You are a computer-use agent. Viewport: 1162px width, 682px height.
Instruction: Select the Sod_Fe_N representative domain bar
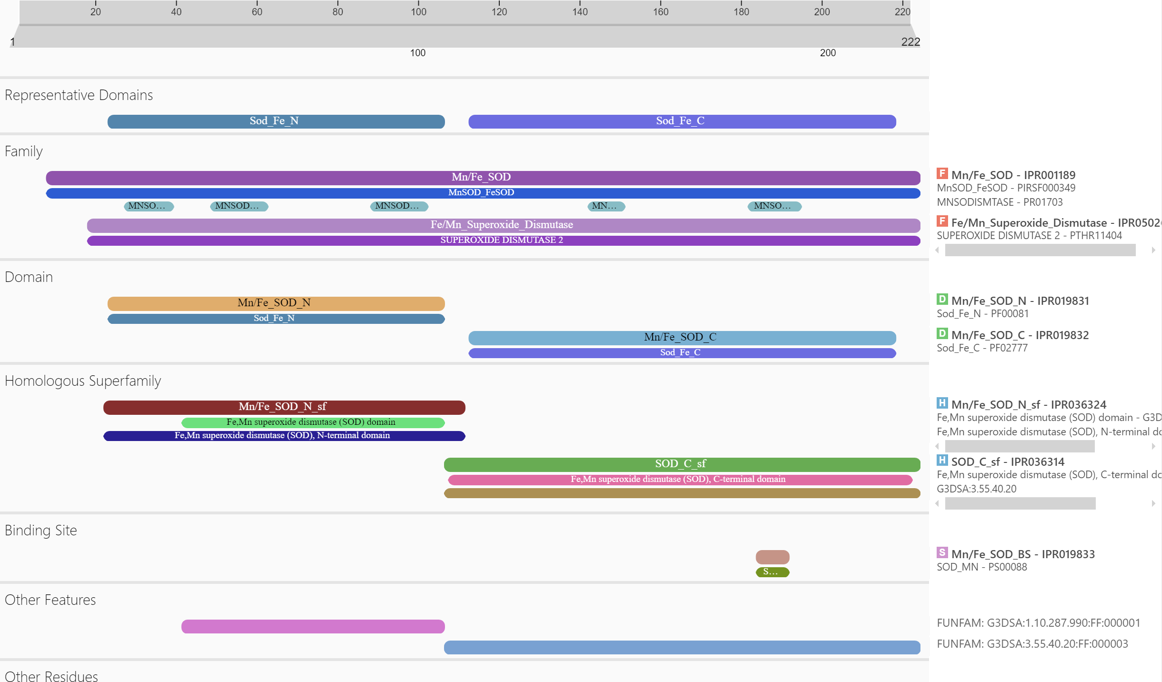click(x=276, y=121)
